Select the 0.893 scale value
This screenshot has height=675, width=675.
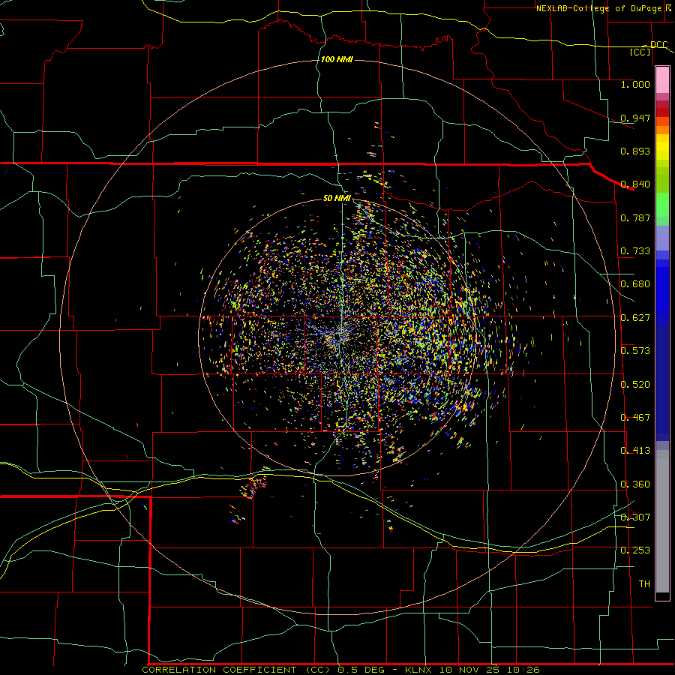(635, 151)
